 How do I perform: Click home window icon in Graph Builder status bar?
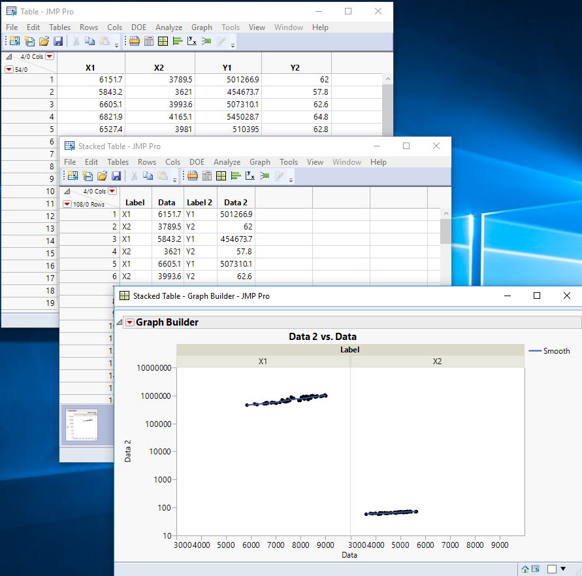tap(525, 569)
